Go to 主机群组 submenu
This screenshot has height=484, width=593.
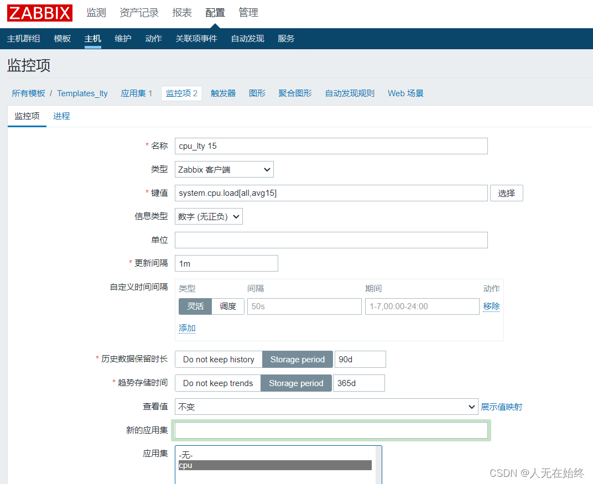click(23, 39)
